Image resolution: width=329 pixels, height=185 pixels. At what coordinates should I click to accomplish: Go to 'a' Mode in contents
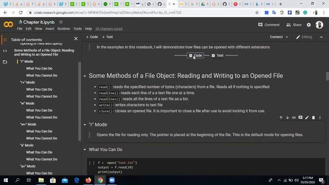pyautogui.click(x=27, y=145)
